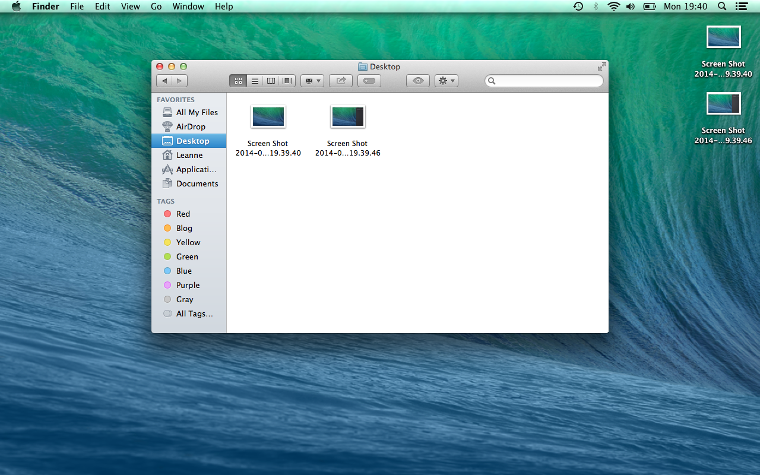This screenshot has width=760, height=475.
Task: Close the Finder window with red button
Action: pos(160,66)
